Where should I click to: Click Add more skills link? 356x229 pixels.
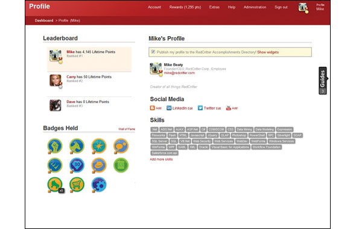[x=161, y=159]
